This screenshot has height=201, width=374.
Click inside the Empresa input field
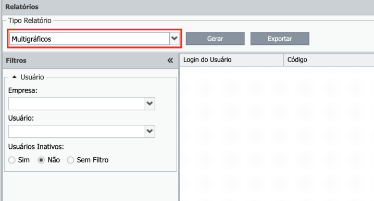[77, 103]
